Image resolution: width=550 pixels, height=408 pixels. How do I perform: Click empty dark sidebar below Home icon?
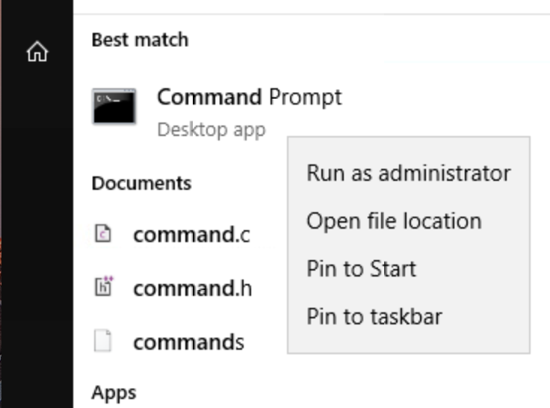[x=37, y=224]
